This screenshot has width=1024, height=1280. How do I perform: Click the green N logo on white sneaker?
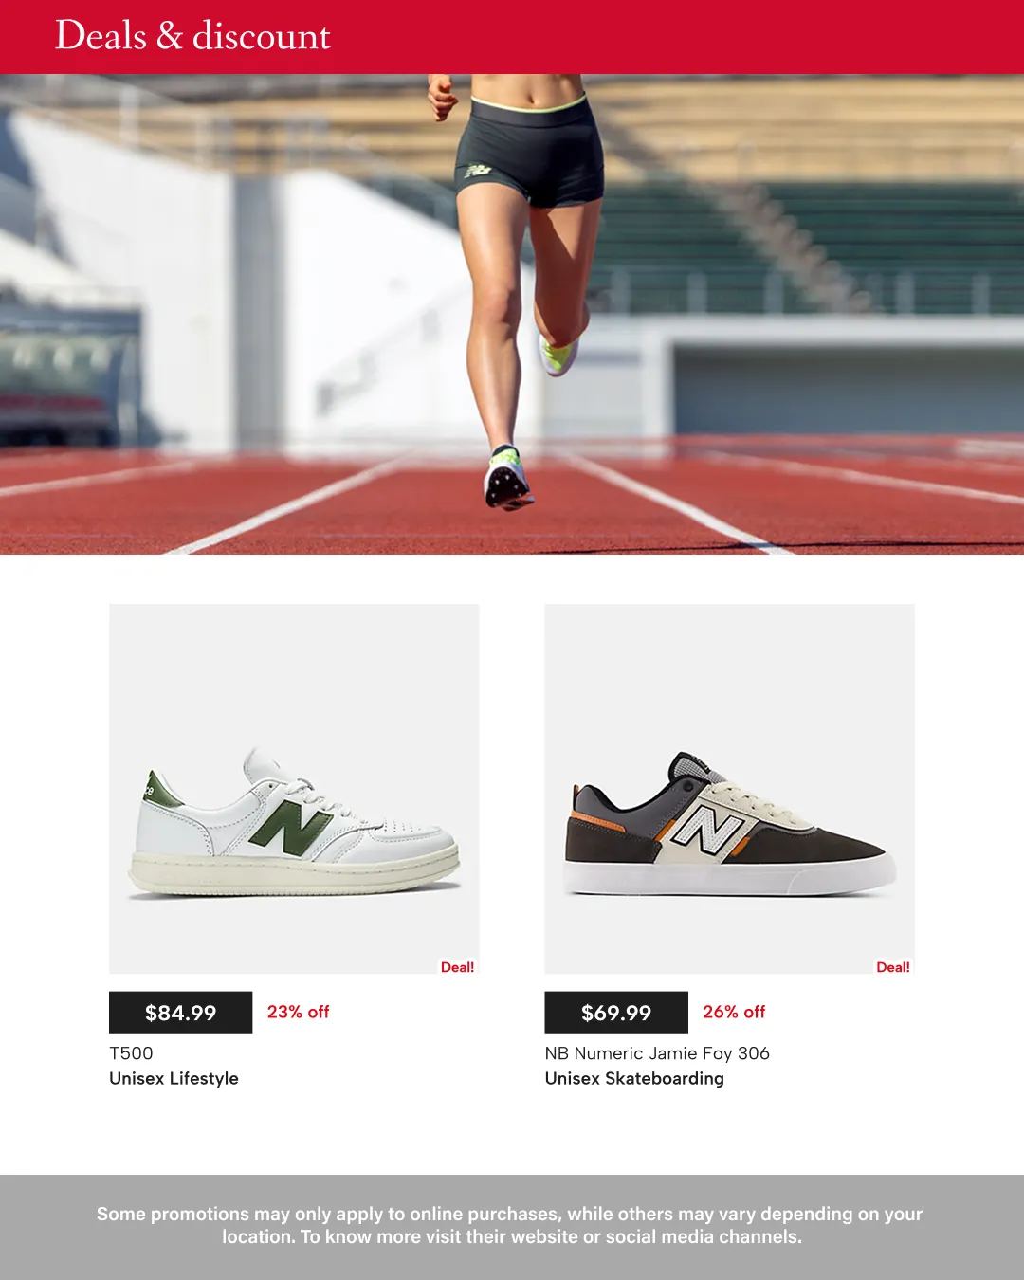(x=291, y=827)
